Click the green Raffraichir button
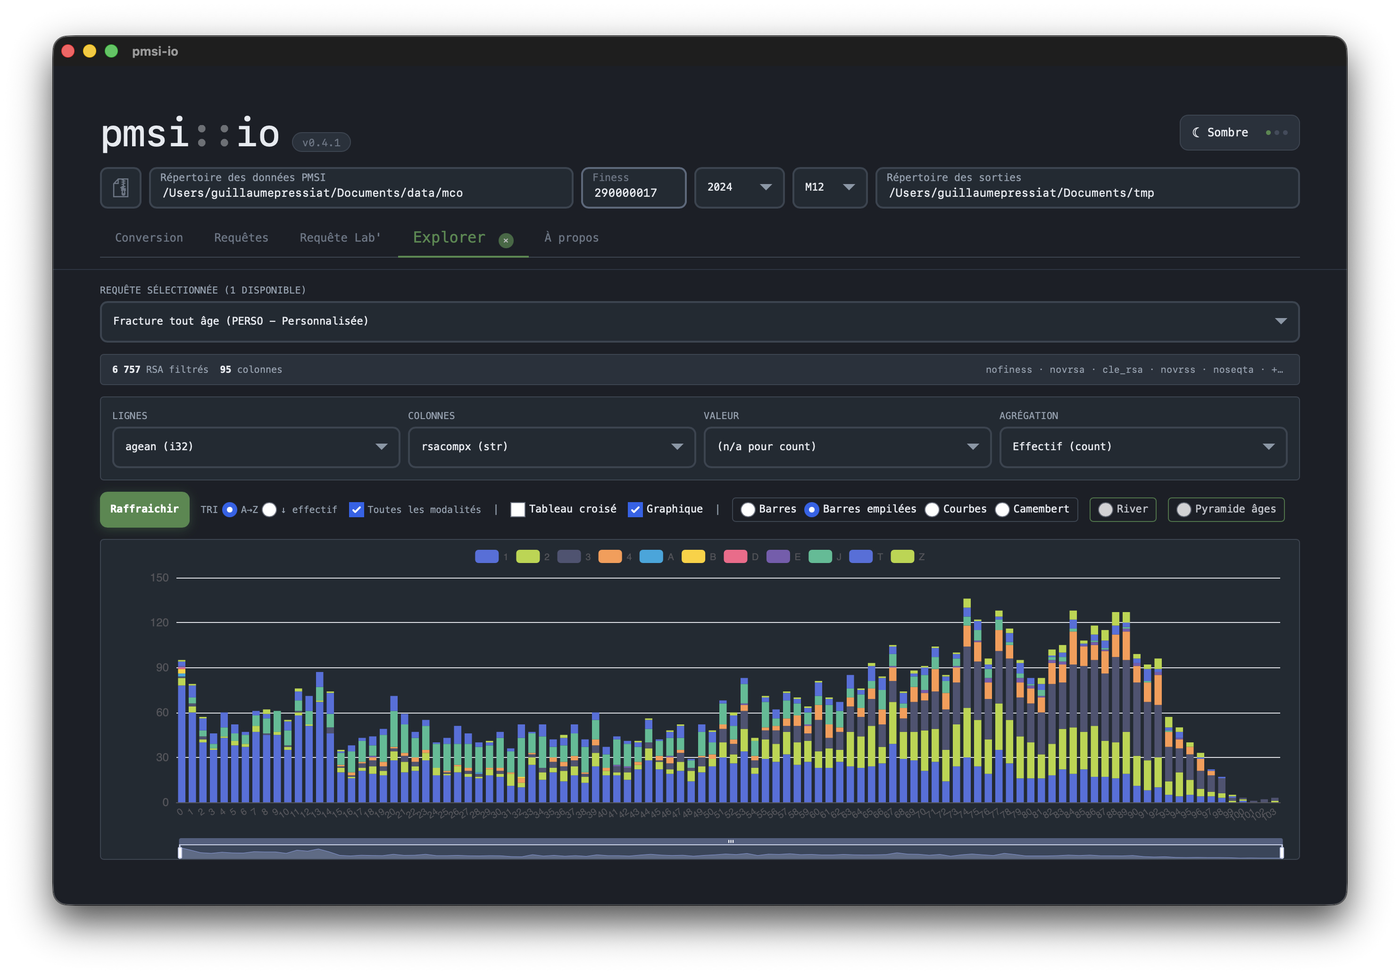1400x975 pixels. 144,509
